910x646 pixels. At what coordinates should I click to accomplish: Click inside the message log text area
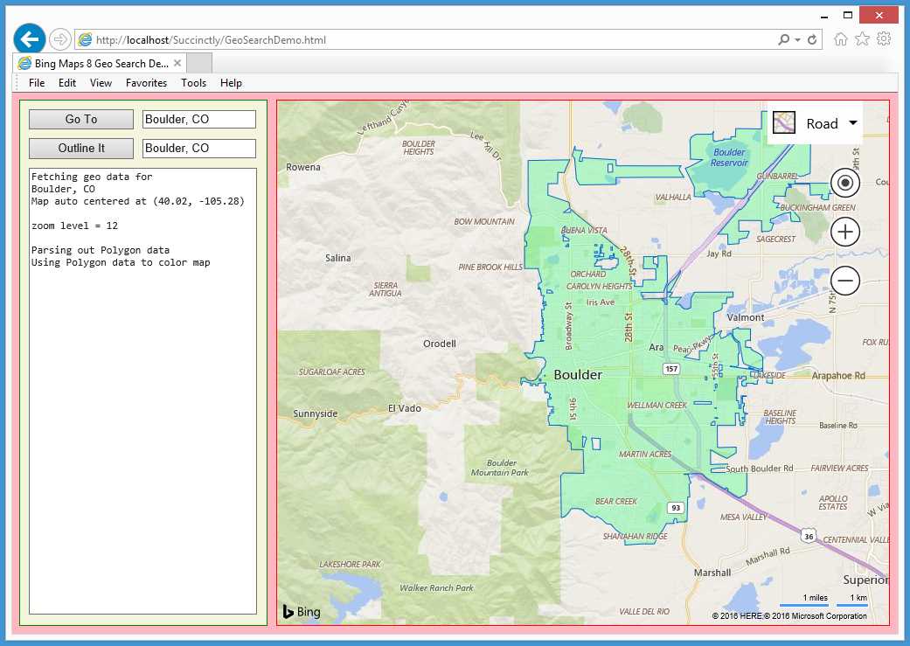tap(142, 392)
